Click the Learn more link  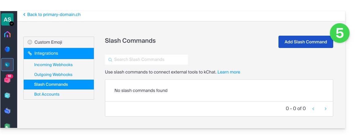pos(229,72)
